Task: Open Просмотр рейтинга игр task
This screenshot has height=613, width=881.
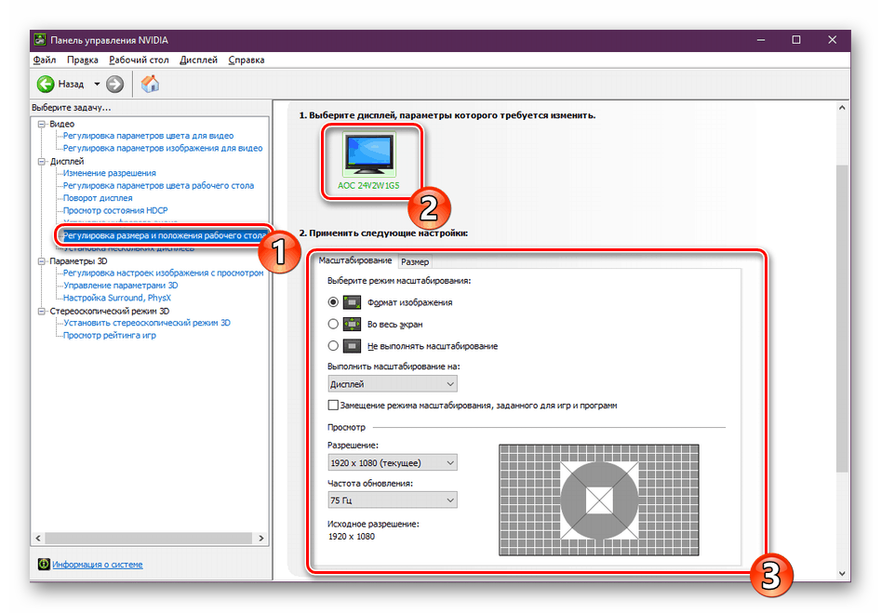Action: [110, 336]
